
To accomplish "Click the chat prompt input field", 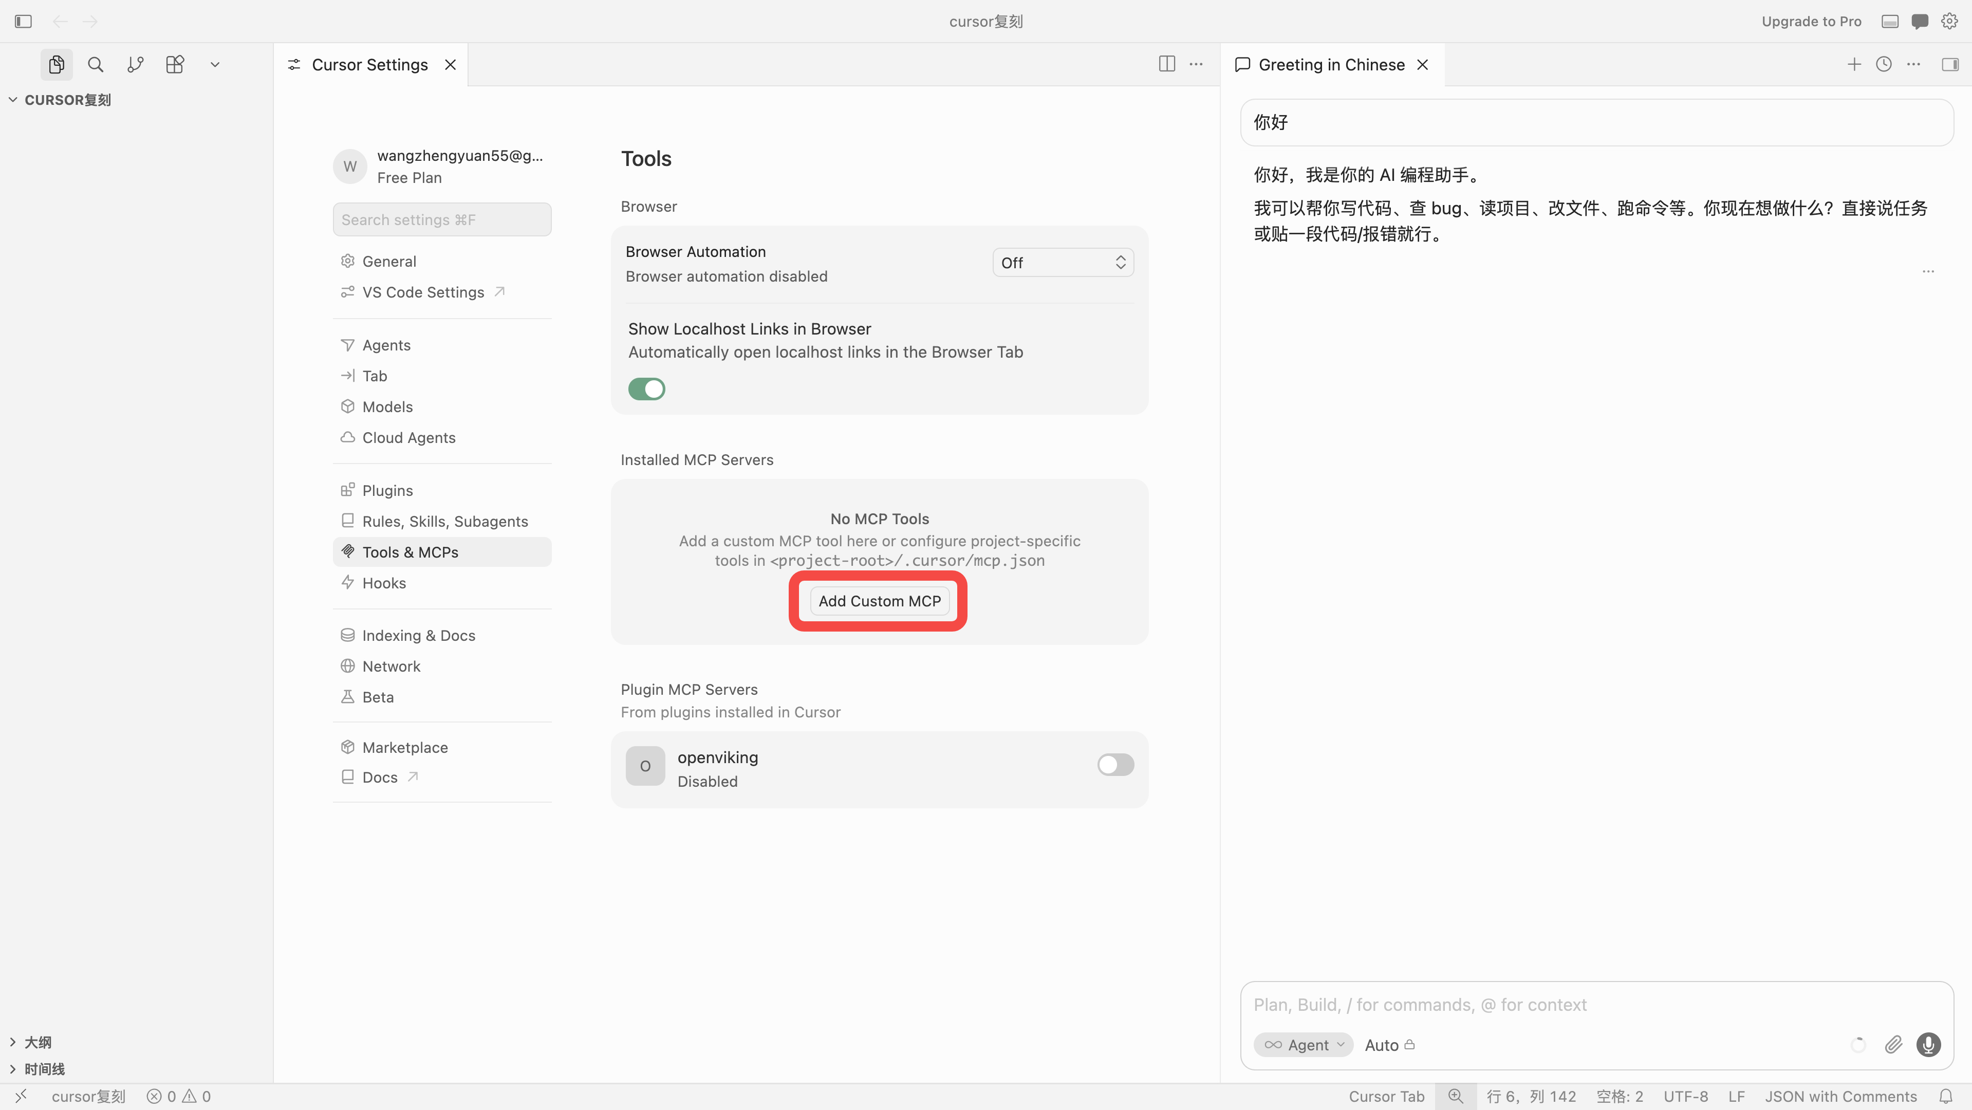I will point(1596,1004).
